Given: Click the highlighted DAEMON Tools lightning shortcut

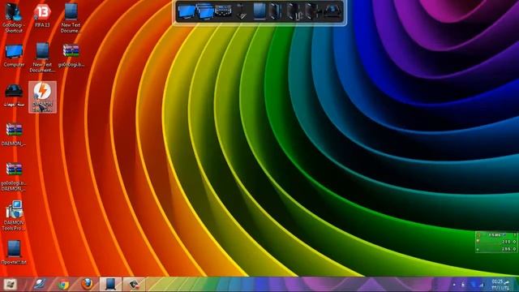Looking at the screenshot, I should pyautogui.click(x=42, y=97).
